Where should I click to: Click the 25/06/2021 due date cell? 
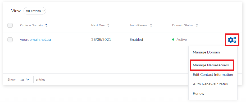pos(101,40)
